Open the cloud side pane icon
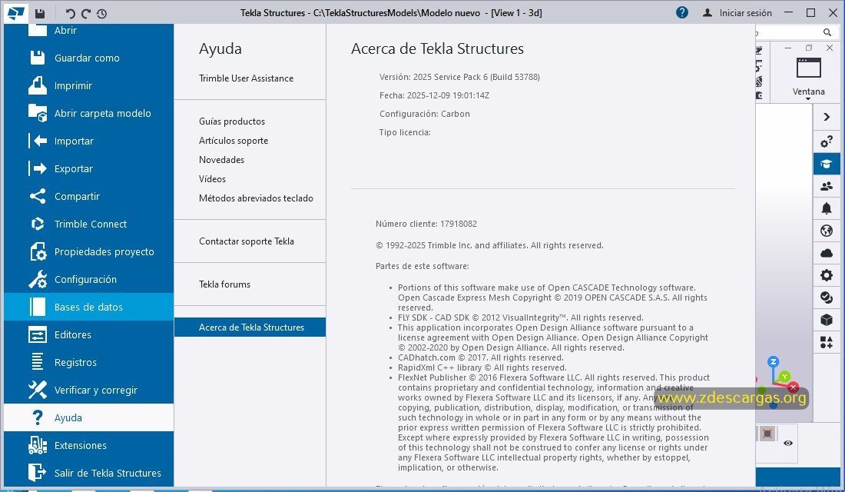 tap(827, 253)
